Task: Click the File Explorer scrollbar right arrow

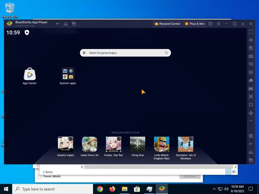Action: tap(235, 167)
